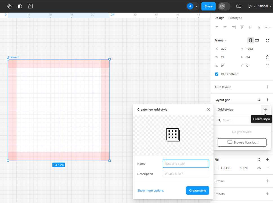Click the Browse libraries button
This screenshot has height=203, width=273.
coord(242,142)
